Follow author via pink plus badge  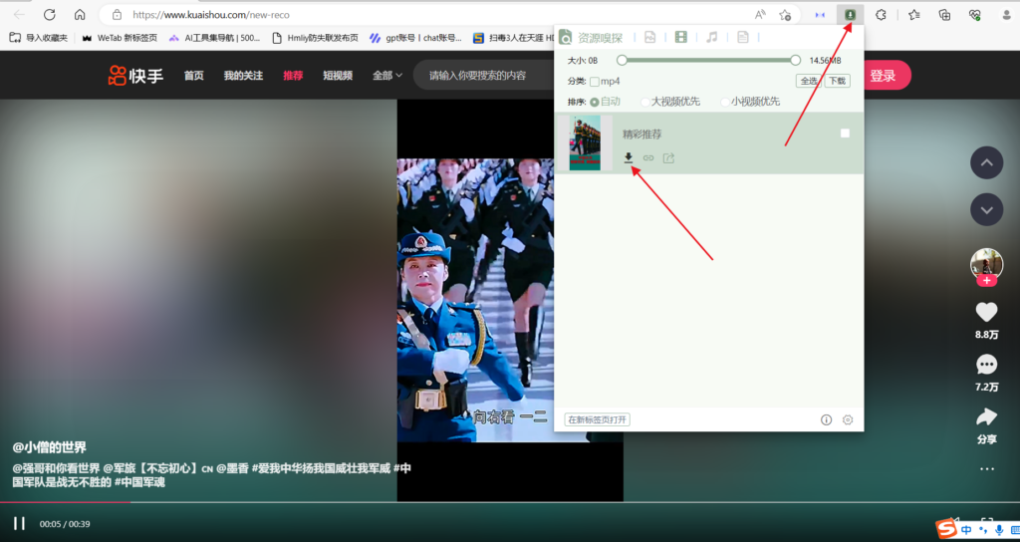pyautogui.click(x=987, y=280)
